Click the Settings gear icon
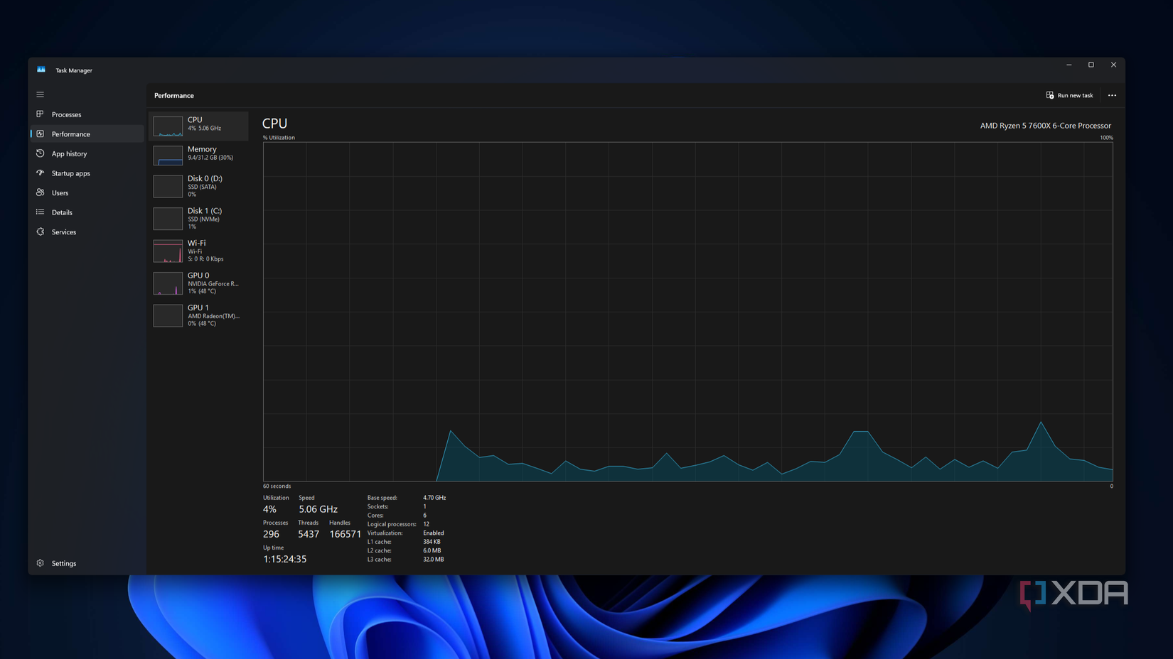 pyautogui.click(x=41, y=563)
